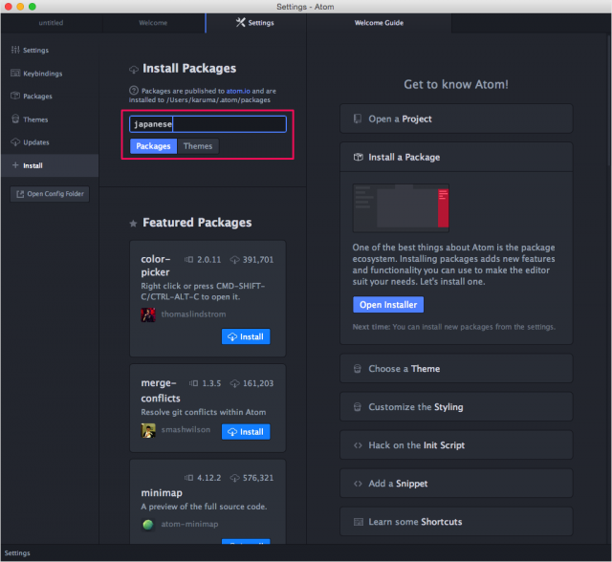Expand the Add a Snippet section
The width and height of the screenshot is (612, 562).
tap(456, 484)
